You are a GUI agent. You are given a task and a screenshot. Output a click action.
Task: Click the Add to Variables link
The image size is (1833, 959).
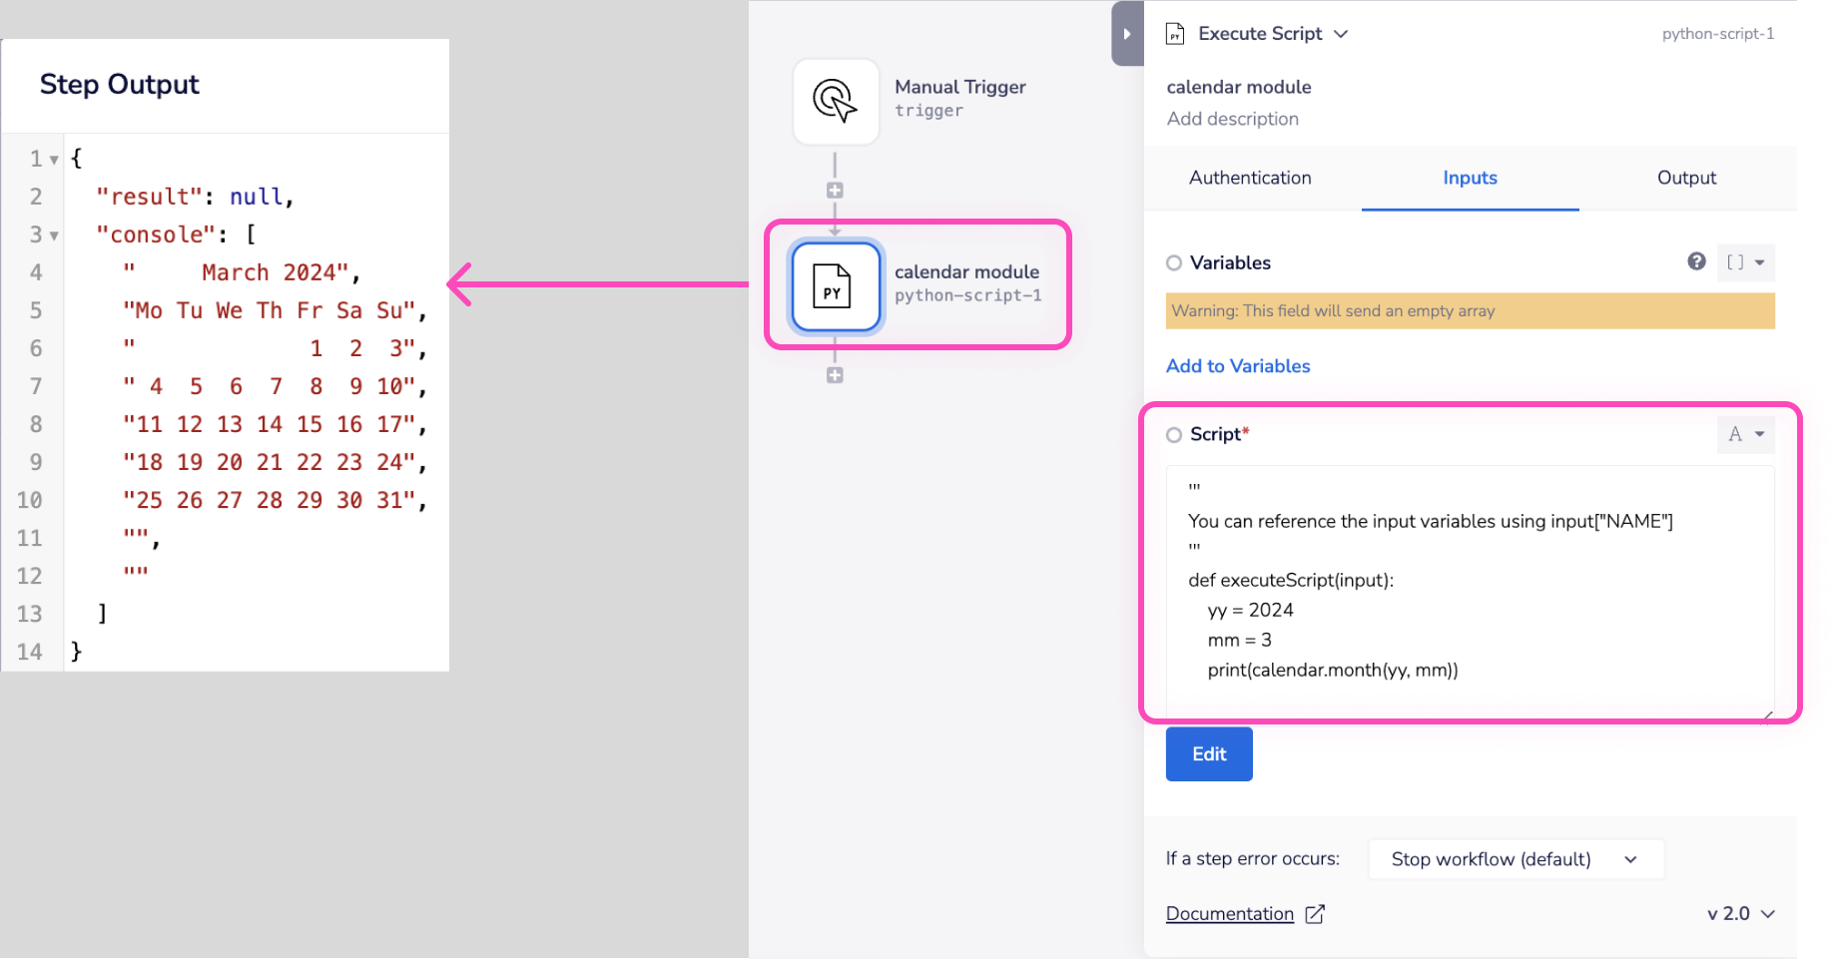click(x=1238, y=366)
